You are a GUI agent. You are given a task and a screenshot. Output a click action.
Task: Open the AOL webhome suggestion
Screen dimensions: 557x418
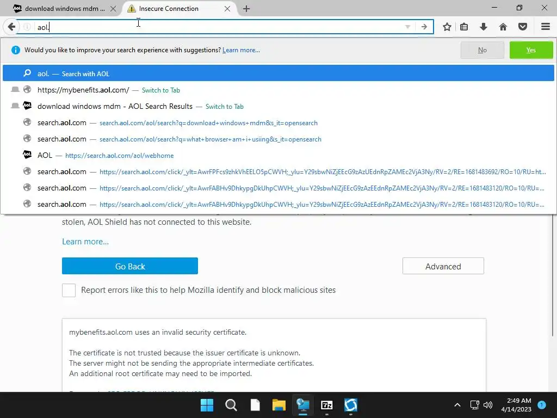coord(278,155)
